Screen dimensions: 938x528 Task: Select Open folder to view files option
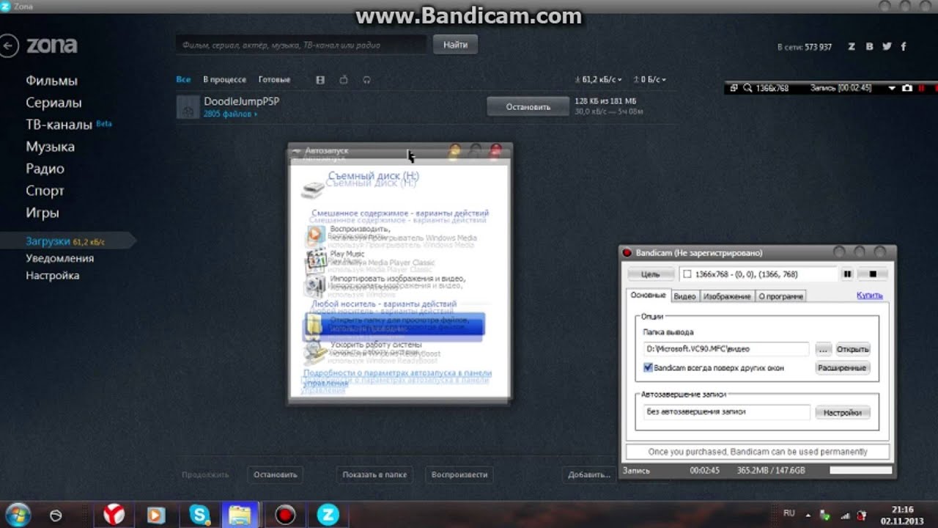click(x=395, y=325)
